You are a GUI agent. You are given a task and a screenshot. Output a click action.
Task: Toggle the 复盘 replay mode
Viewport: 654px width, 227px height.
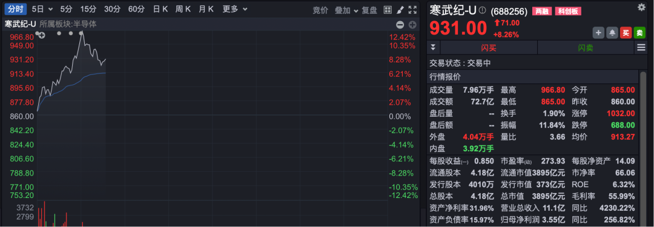(x=369, y=10)
